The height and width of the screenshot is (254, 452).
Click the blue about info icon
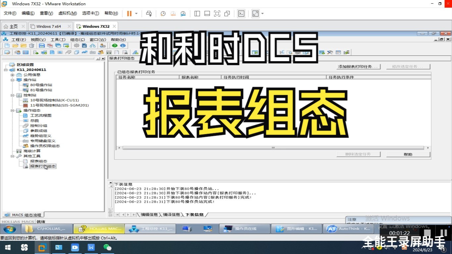click(x=123, y=46)
